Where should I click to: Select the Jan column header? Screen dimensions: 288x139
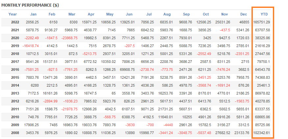(34, 14)
